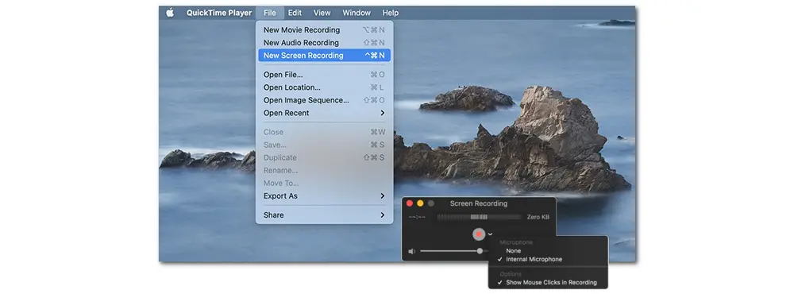Open the View menu

[322, 13]
